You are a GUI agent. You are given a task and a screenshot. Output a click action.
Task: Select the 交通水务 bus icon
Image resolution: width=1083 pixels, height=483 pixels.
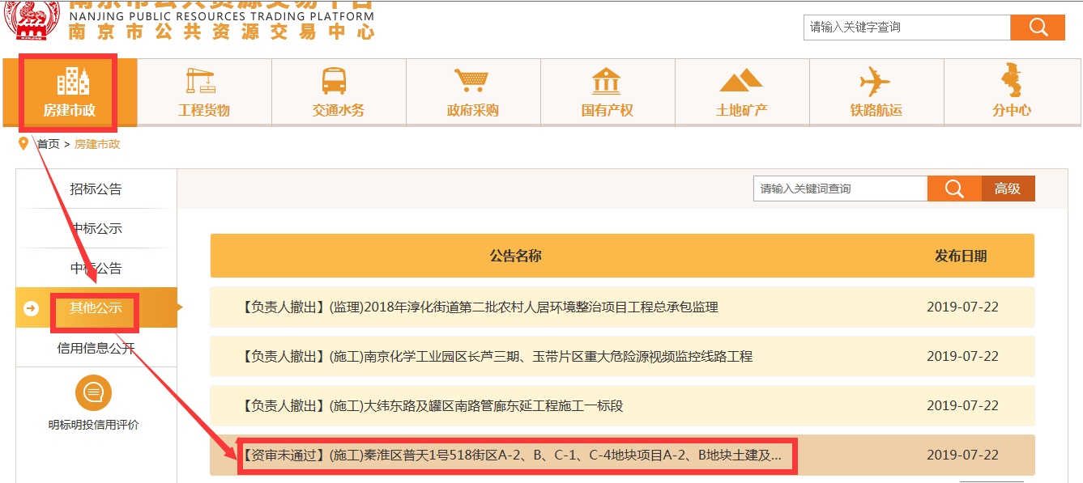point(338,82)
